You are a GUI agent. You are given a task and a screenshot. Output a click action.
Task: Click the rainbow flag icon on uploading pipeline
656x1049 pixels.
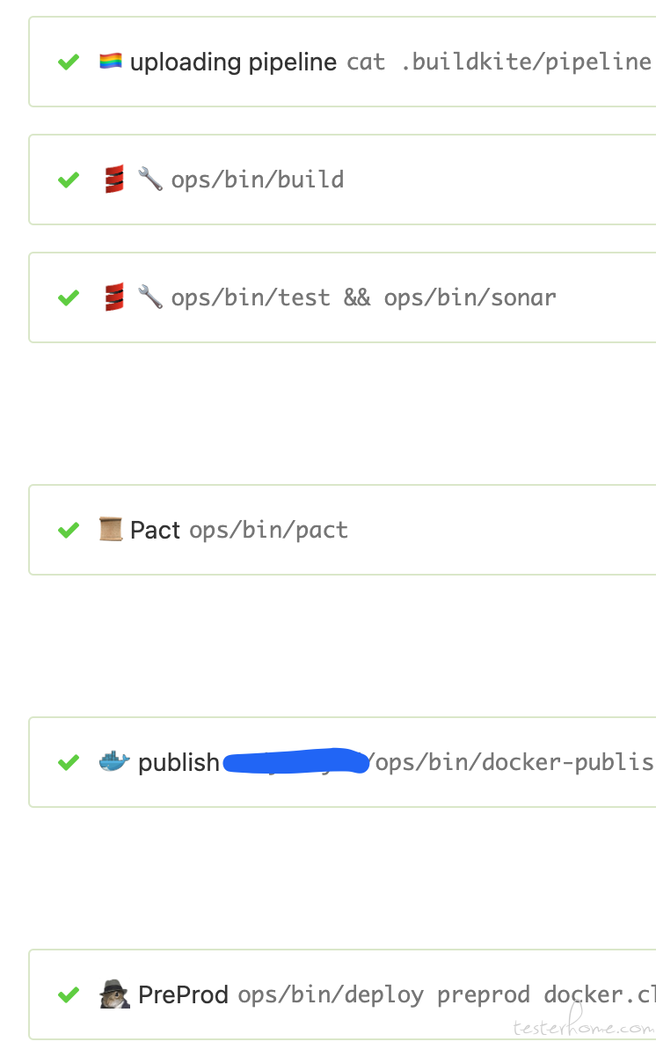tap(110, 62)
